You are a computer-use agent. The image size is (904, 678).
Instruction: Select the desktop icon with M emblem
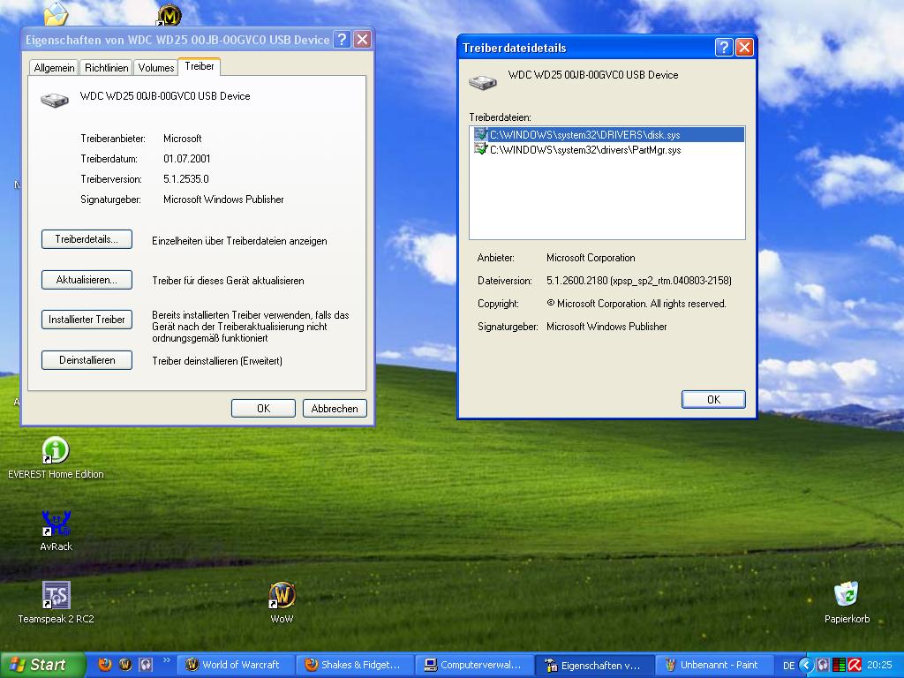(169, 14)
